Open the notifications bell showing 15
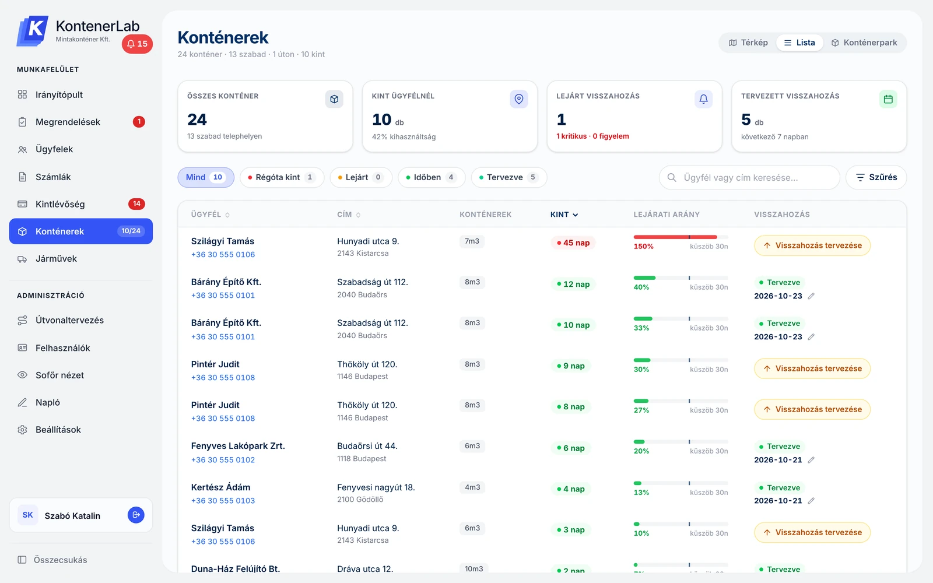The image size is (933, 583). click(x=137, y=44)
